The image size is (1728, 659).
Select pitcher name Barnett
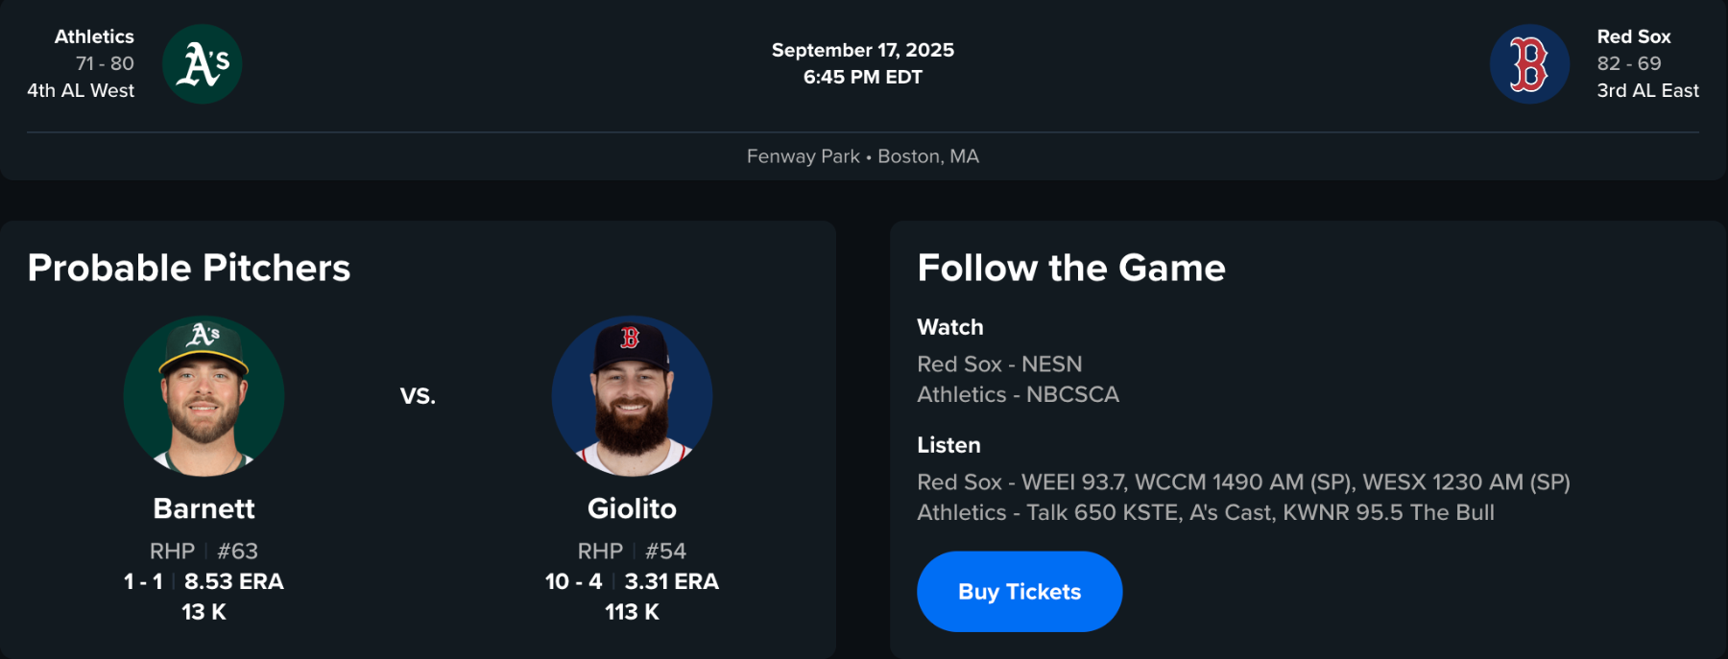coord(204,508)
